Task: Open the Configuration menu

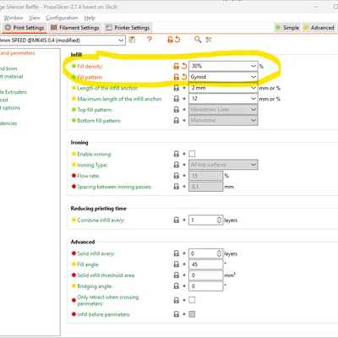Action: click(62, 18)
